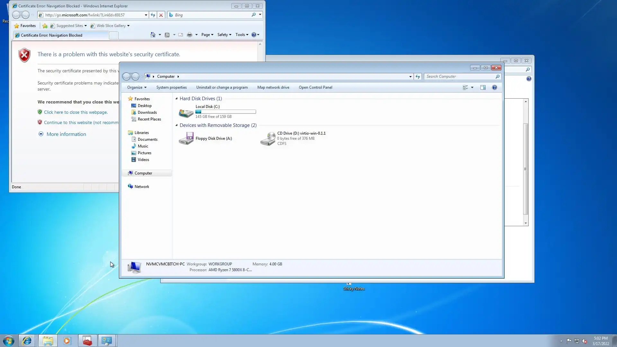Screen dimensions: 617x347
Task: Open Windows Media Player from taskbar
Action: pos(67,341)
